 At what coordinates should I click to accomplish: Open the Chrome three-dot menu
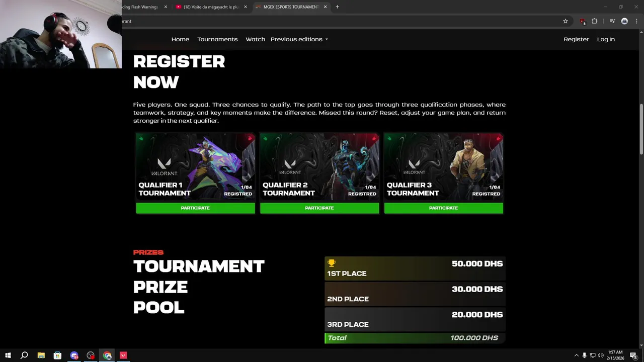click(636, 21)
